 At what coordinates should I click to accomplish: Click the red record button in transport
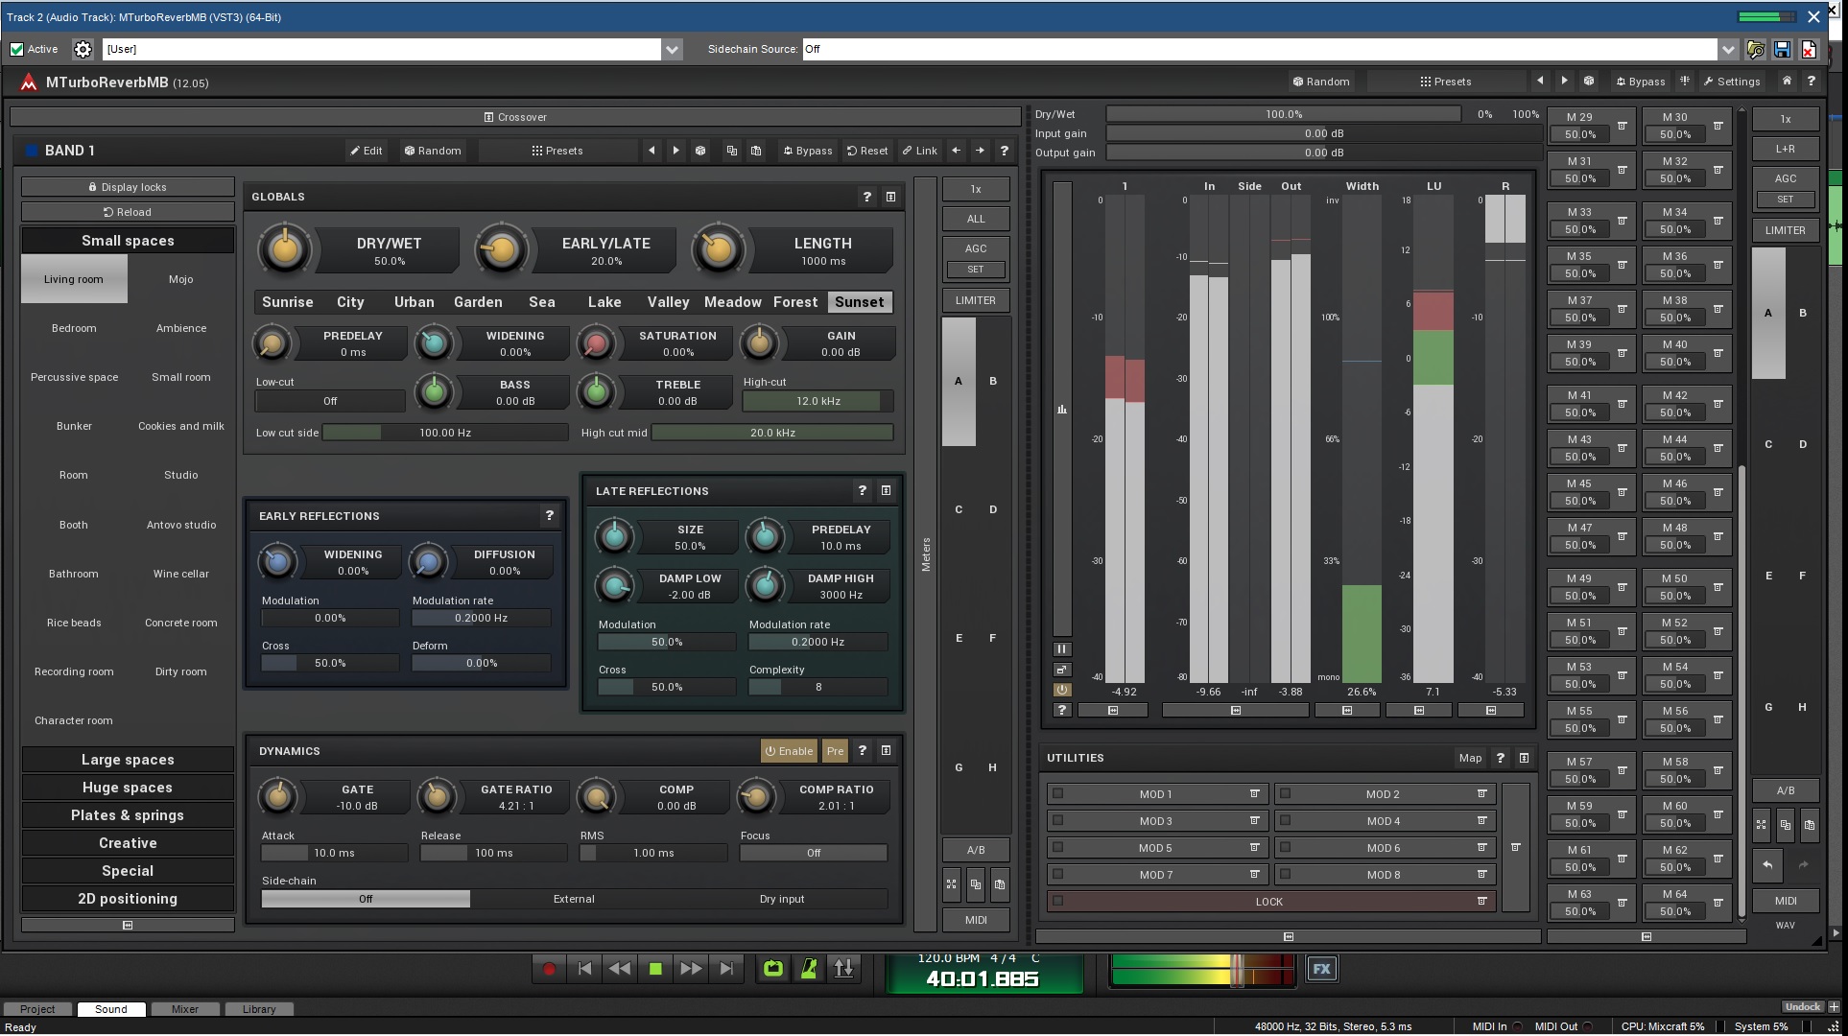[549, 969]
